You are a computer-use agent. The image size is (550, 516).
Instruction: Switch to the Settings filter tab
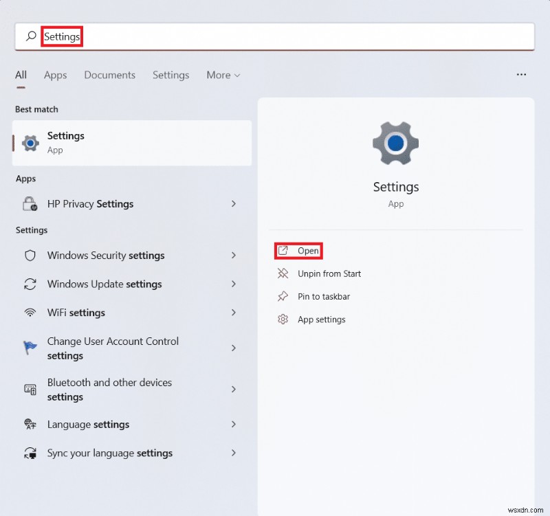coord(170,75)
